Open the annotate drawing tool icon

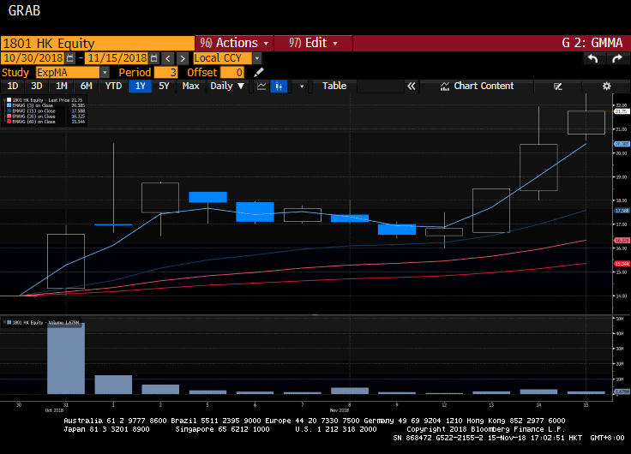(558, 86)
